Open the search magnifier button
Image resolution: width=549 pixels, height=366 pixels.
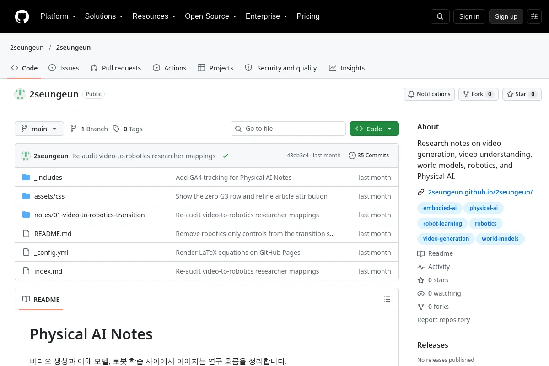(440, 16)
